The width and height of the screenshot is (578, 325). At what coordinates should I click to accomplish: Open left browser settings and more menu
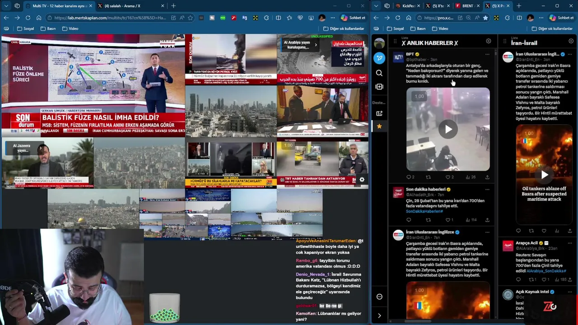(x=333, y=18)
